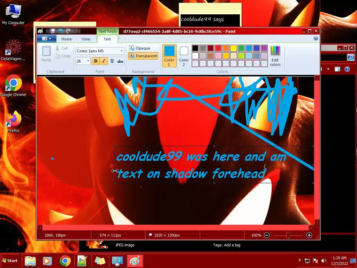Click the Copy button in Clipboard group
This screenshot has height=268, width=357.
[x=63, y=56]
